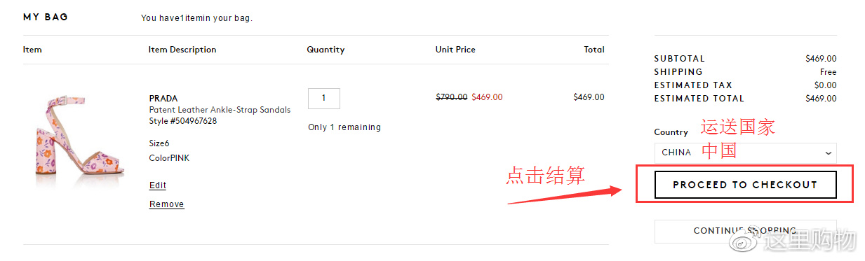Click the Edit link under item
Screen dimensions: 865x261
pos(158,185)
